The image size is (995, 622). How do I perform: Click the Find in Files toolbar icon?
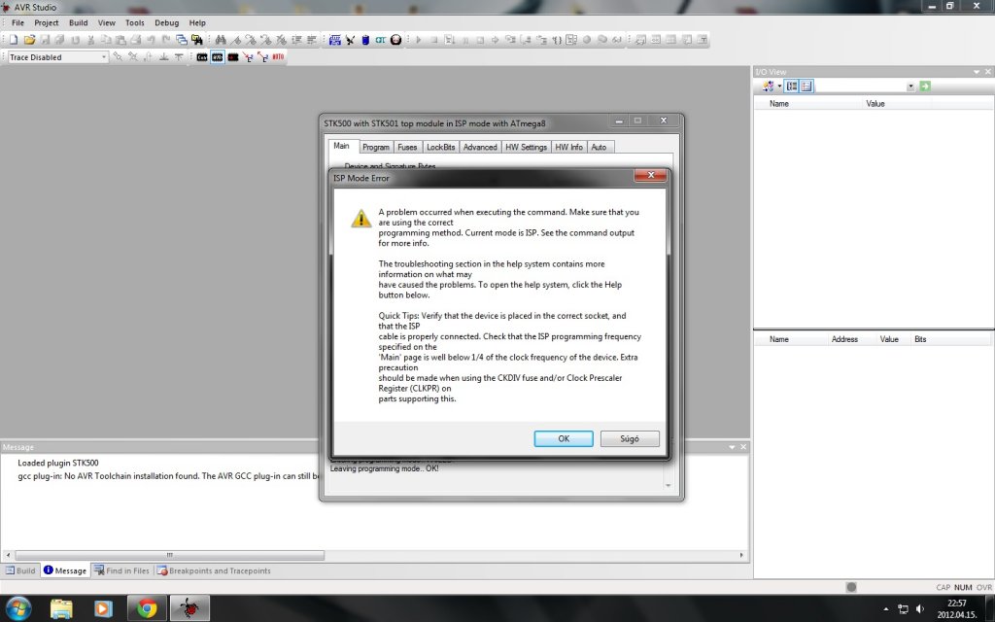[x=196, y=39]
